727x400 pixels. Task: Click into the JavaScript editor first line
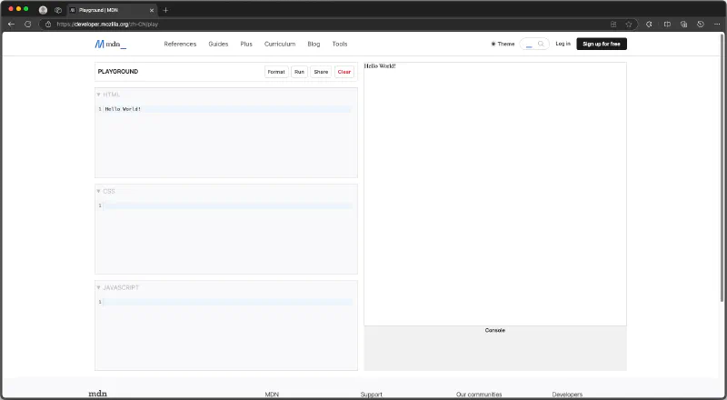[227, 302]
